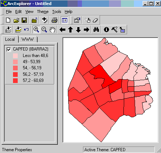Image resolution: width=161 pixels, height=153 pixels.
Task: Activate the Pan hand tool
Action: coord(52,30)
